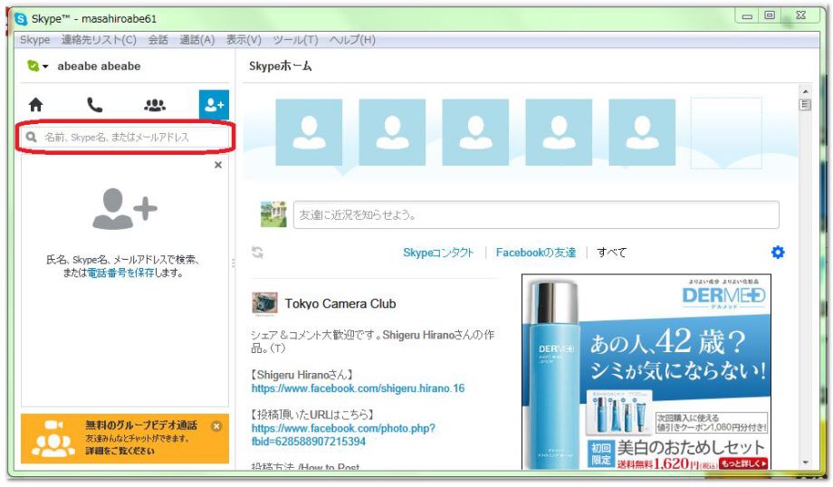Image resolution: width=833 pixels, height=487 pixels.
Task: Click the group contacts icon
Action: 155,105
